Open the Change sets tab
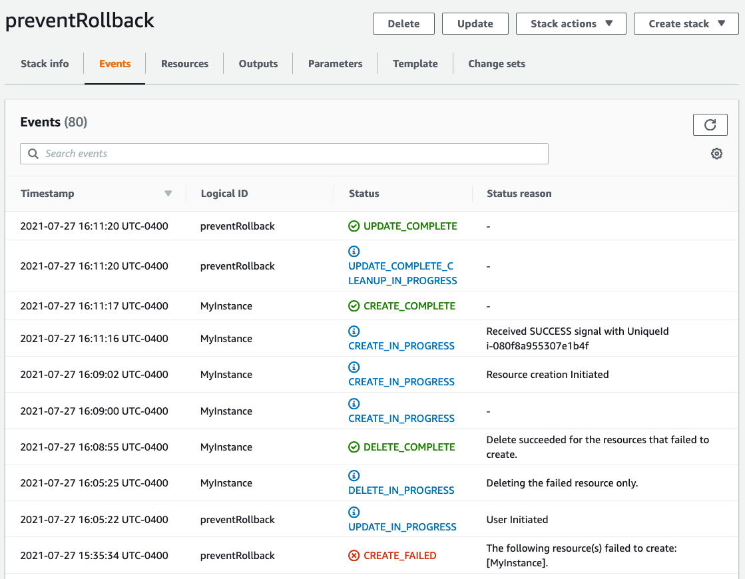Screen dimensions: 745x579 click(497, 63)
